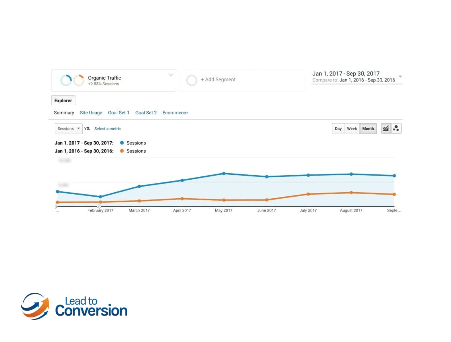This screenshot has width=451, height=342.
Task: Click the blue Sessions legend dot
Action: click(x=122, y=143)
